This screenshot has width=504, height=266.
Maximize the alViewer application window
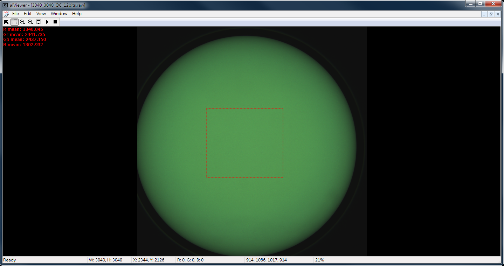tap(480, 3)
